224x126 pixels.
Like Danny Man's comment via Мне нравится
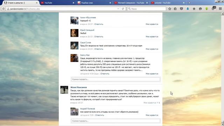click(x=152, y=74)
